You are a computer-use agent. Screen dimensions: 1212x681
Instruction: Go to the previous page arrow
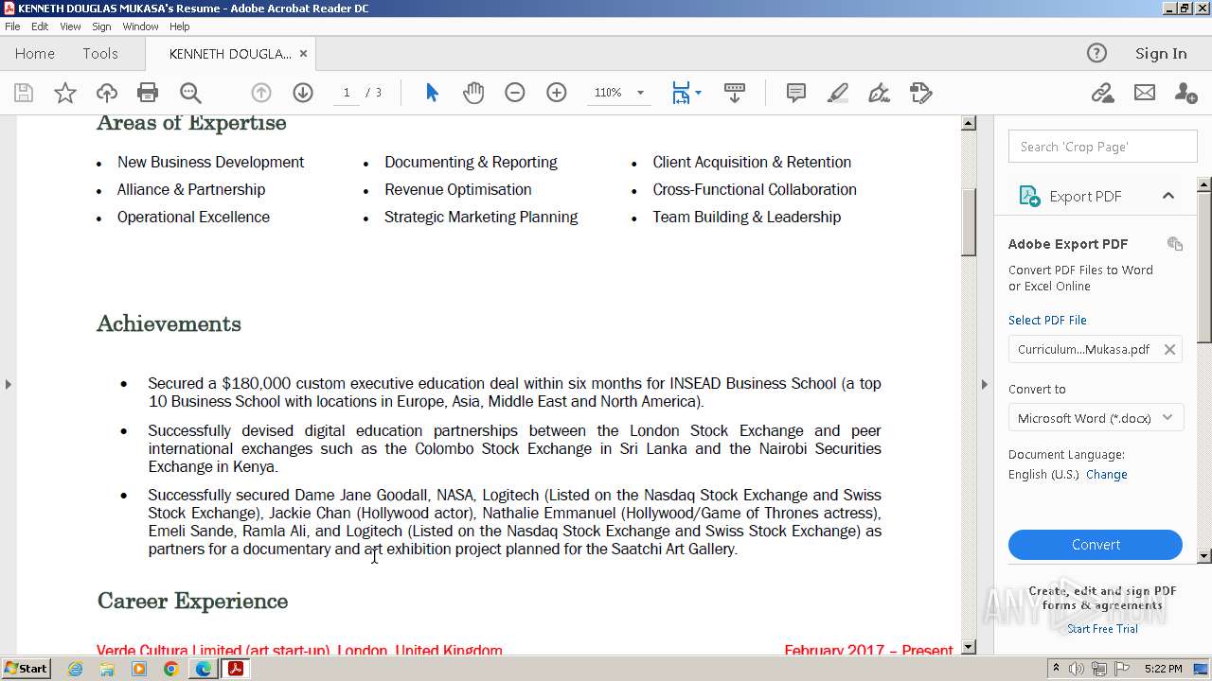[x=261, y=93]
